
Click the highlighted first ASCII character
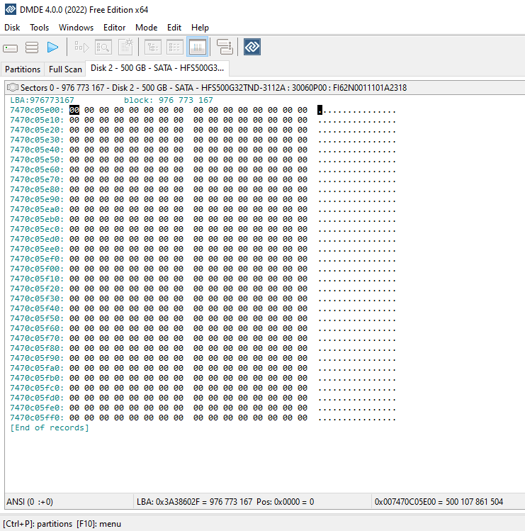[320, 110]
